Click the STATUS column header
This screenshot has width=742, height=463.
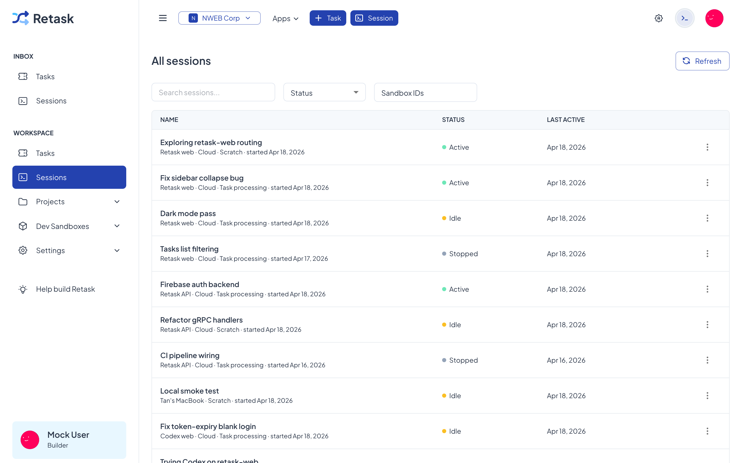coord(453,120)
